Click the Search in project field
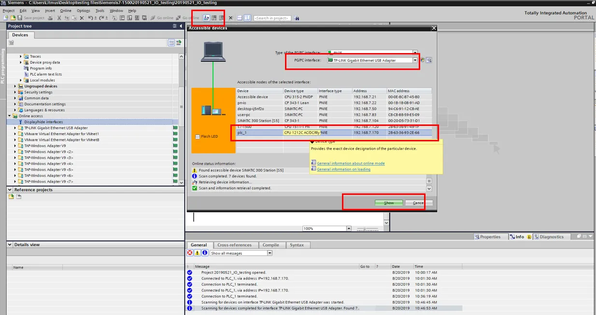Image resolution: width=596 pixels, height=315 pixels. pyautogui.click(x=272, y=18)
